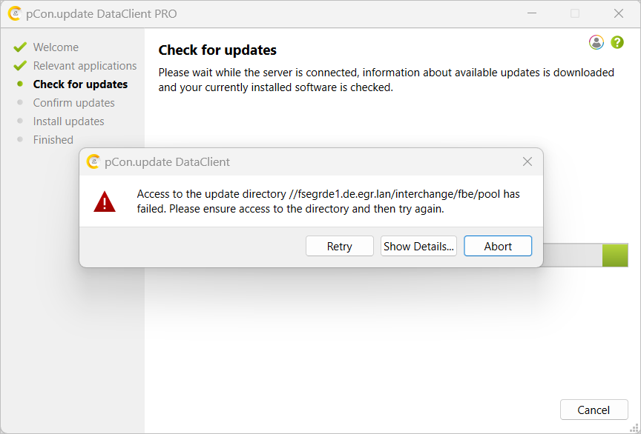Click the pCon logo in the dialog title
The image size is (641, 434).
tap(93, 161)
